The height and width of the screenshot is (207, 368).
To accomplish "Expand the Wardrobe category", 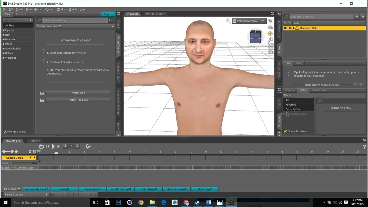I will point(4,58).
